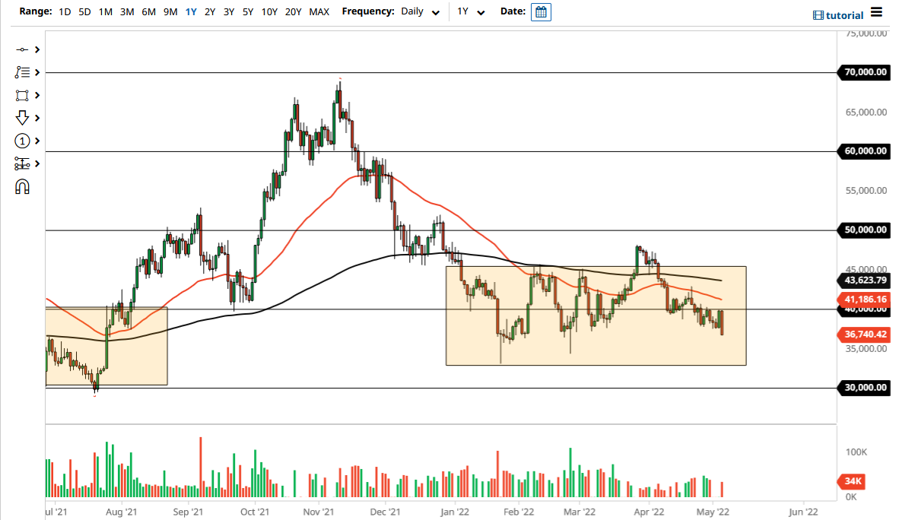Screen dimensions: 899x520
Task: Choose the down arrow annotation tool
Action: 22,118
